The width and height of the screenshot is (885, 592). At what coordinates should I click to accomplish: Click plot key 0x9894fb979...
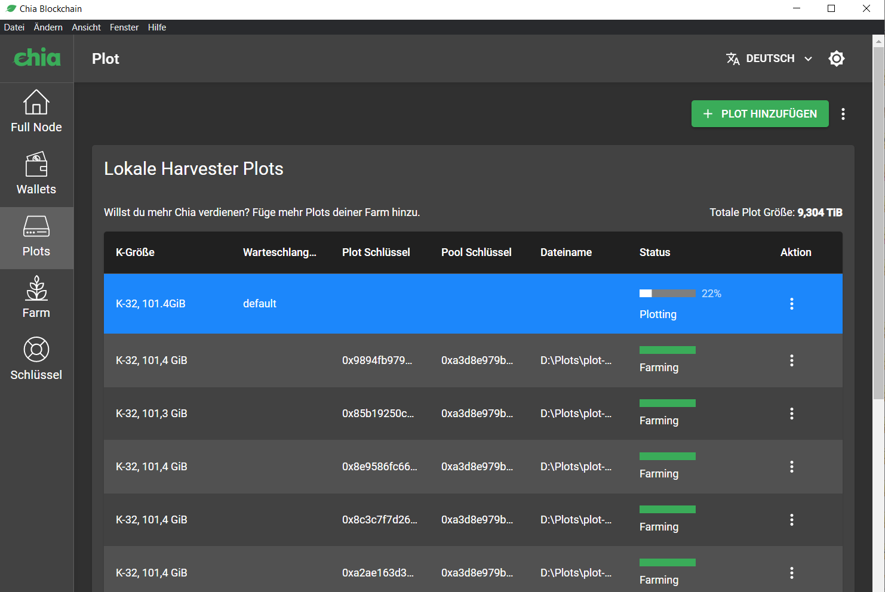(x=377, y=360)
